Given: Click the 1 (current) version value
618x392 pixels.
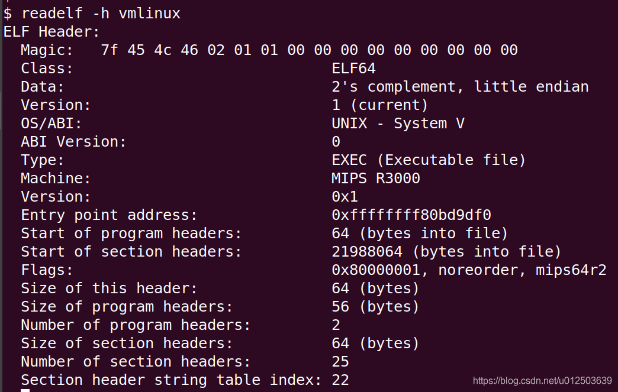Looking at the screenshot, I should (x=379, y=105).
